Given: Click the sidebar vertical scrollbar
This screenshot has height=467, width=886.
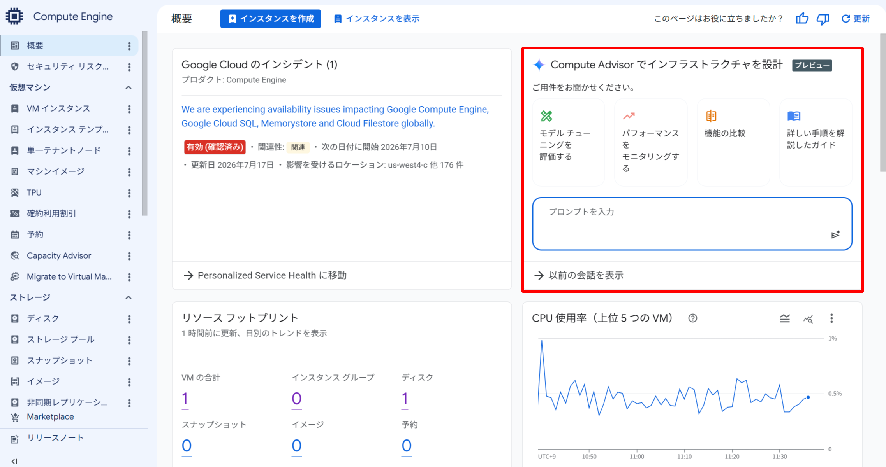Looking at the screenshot, I should point(145,123).
